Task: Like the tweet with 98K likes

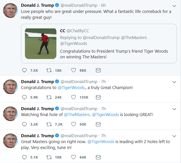Action: tap(73, 70)
